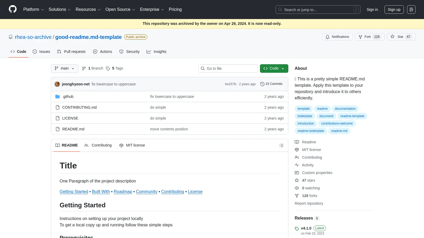Click pulse icon beside Activity
Screen dimensions: 424x238
click(x=297, y=165)
